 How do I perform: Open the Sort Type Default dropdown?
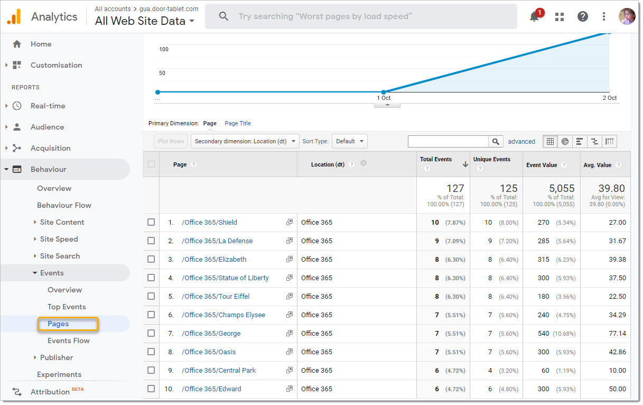tap(349, 141)
